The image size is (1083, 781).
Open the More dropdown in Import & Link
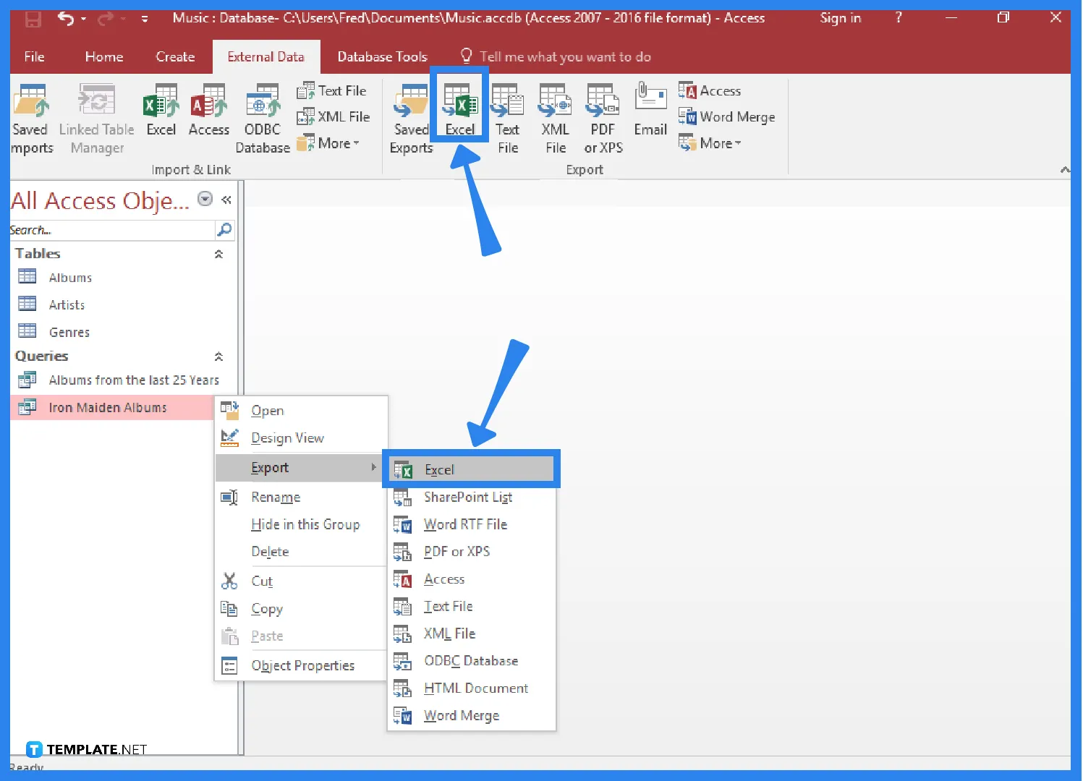(330, 142)
